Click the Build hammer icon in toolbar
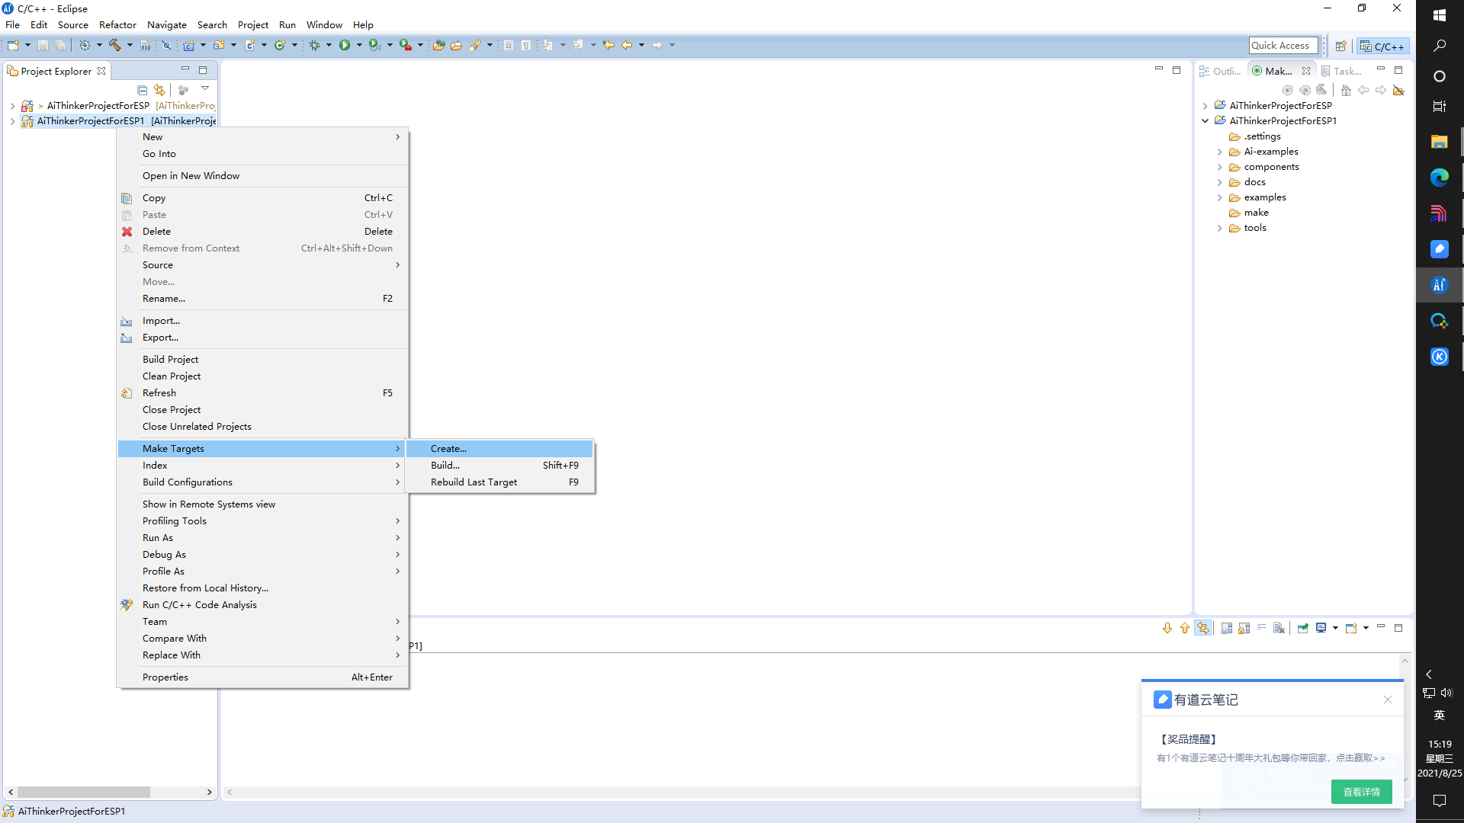Viewport: 1464px width, 823px height. [115, 46]
